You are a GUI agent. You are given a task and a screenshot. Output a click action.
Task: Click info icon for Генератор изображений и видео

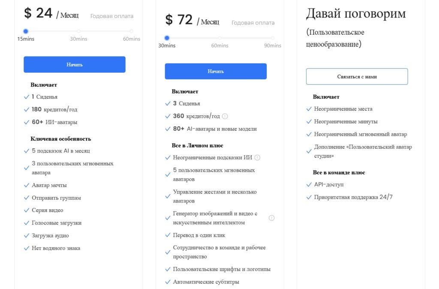tap(271, 218)
